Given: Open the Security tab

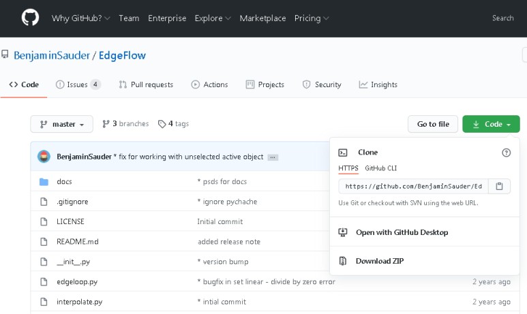Looking at the screenshot, I should [x=322, y=84].
